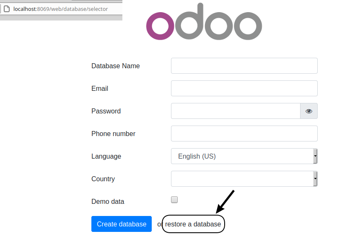Click the Country label text
355x239 pixels.
(103, 179)
